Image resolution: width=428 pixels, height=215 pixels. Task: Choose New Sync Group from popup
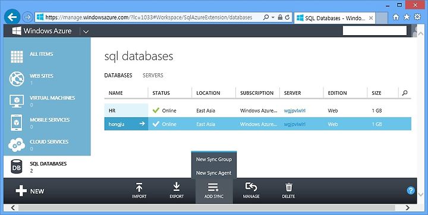(x=214, y=159)
